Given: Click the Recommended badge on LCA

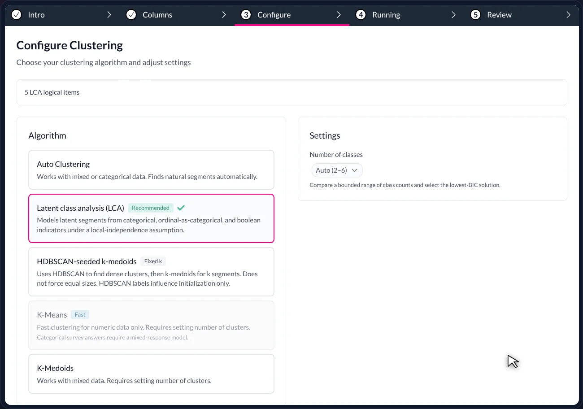Looking at the screenshot, I should (151, 208).
